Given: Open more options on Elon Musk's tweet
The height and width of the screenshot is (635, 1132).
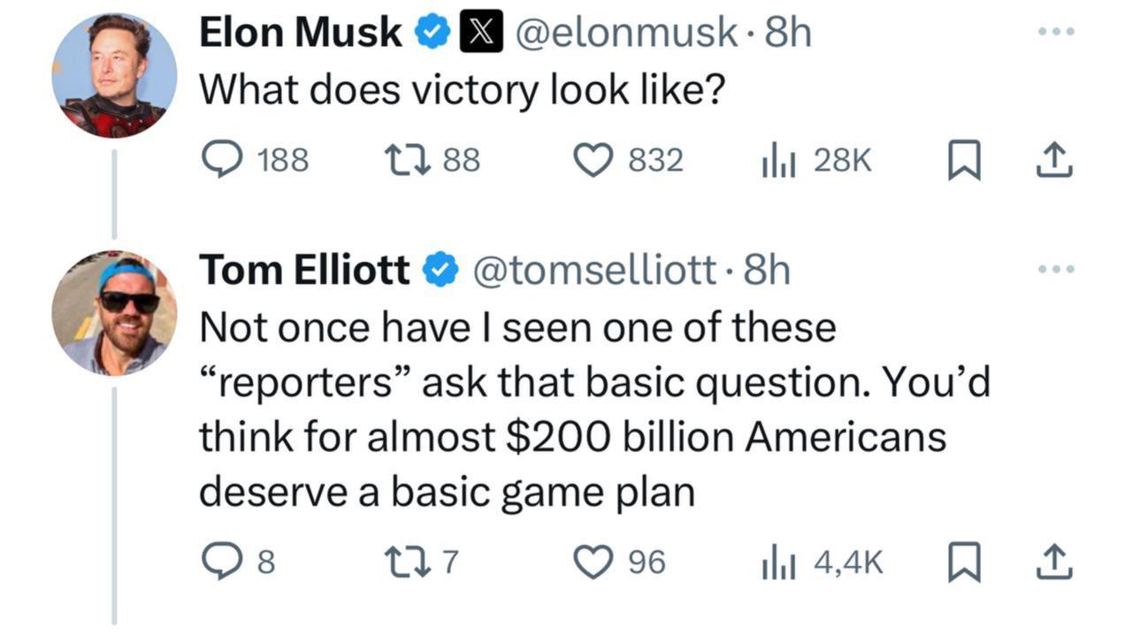Looking at the screenshot, I should [x=1058, y=33].
